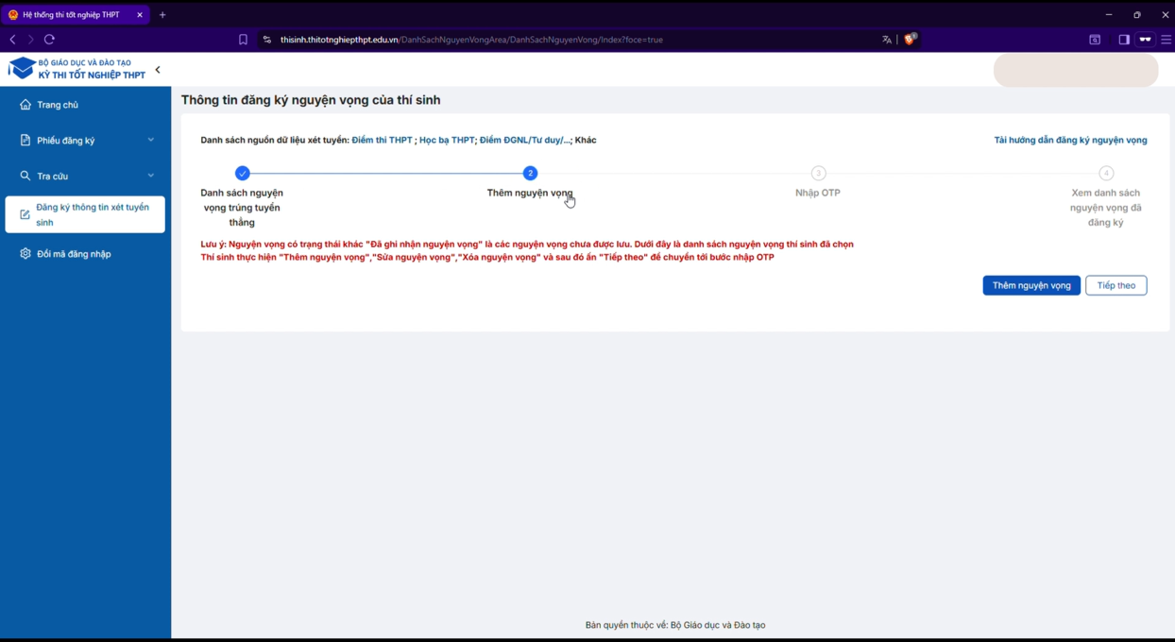Click step 4 Xem danh sách nguyện vọng circle

[1106, 173]
